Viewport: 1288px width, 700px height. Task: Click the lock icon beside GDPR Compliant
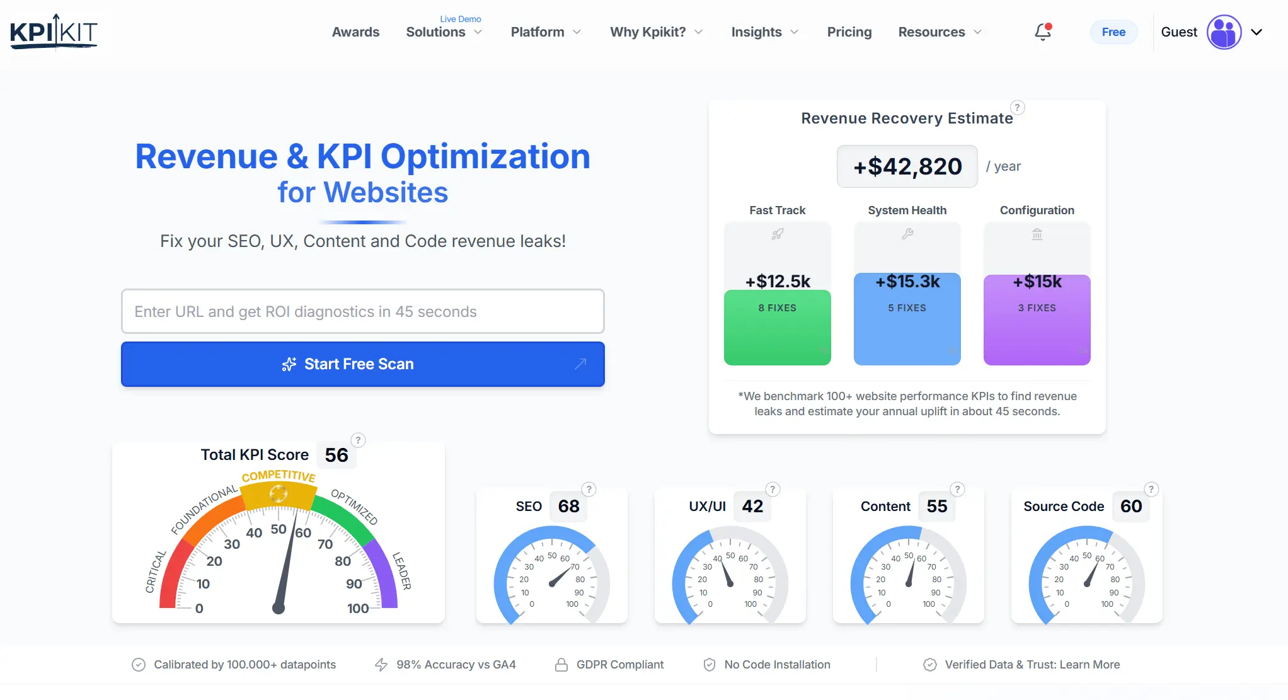point(561,665)
